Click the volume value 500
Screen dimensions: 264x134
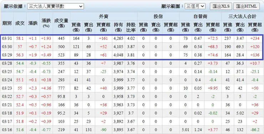[61, 47]
